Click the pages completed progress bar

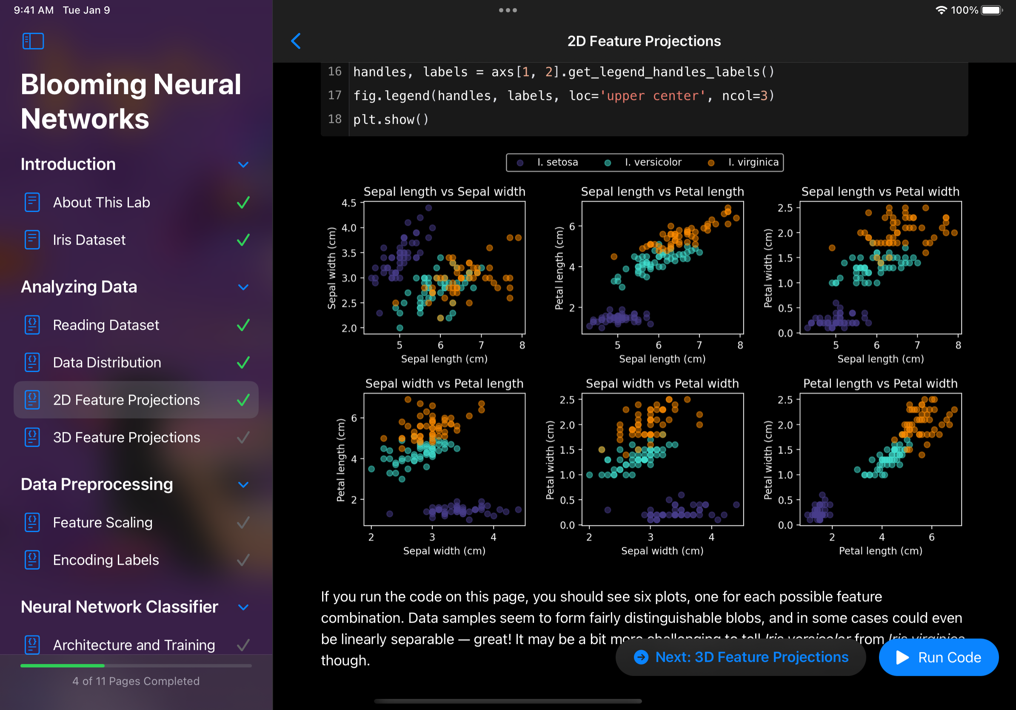coord(136,665)
